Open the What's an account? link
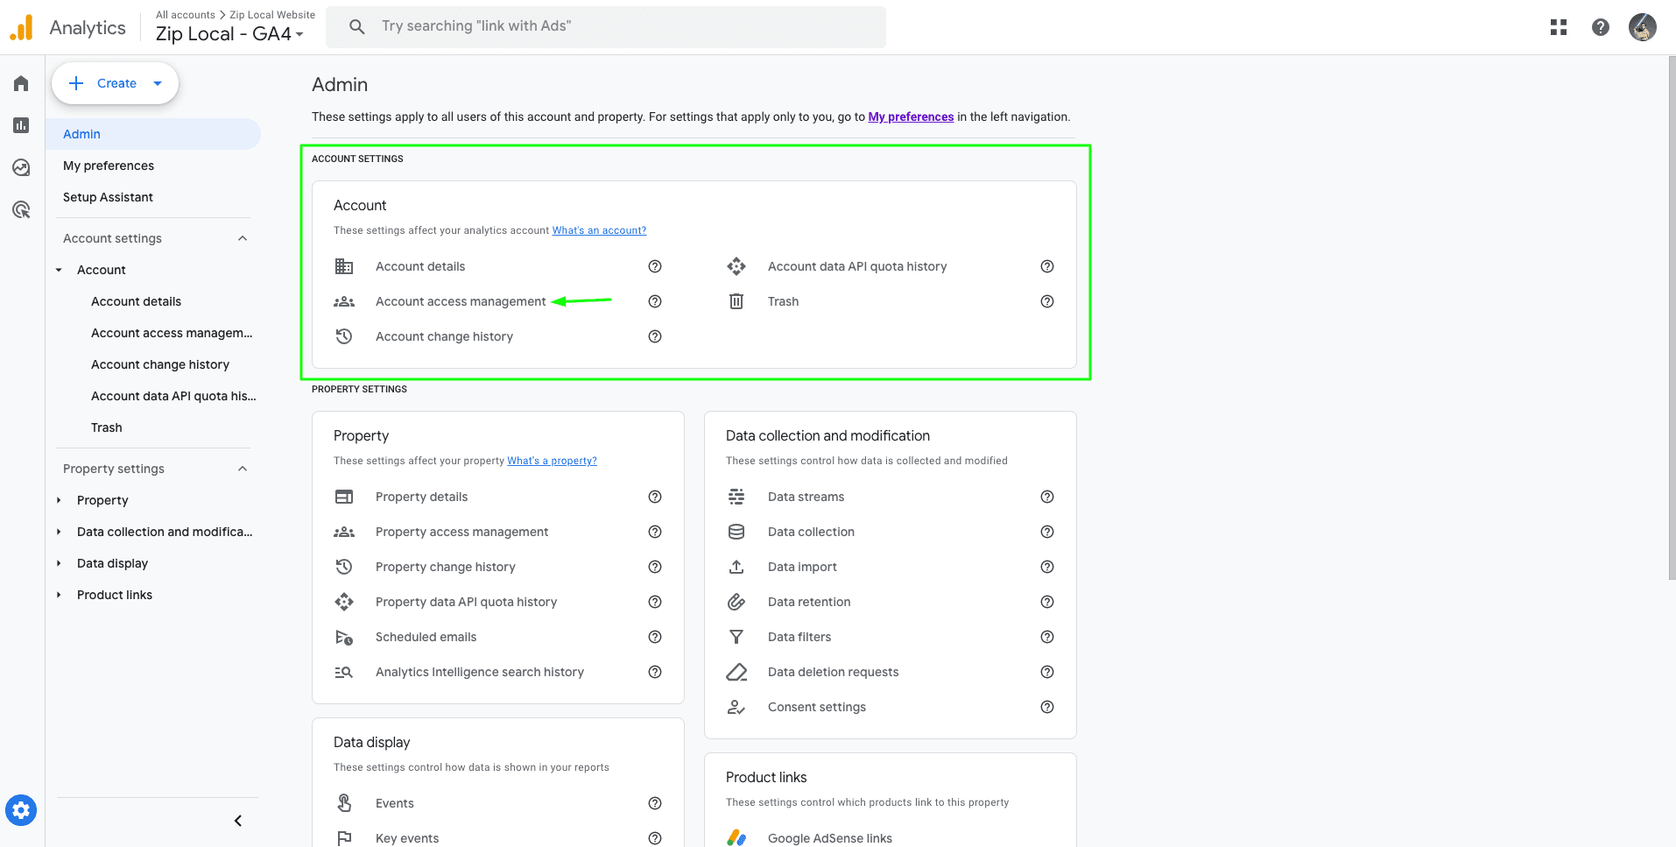The width and height of the screenshot is (1676, 847). point(599,230)
